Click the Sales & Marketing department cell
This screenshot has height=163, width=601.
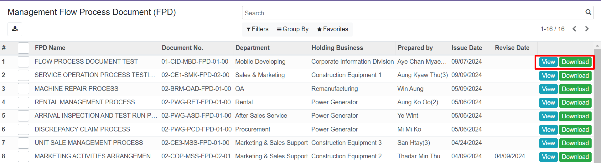coord(260,75)
